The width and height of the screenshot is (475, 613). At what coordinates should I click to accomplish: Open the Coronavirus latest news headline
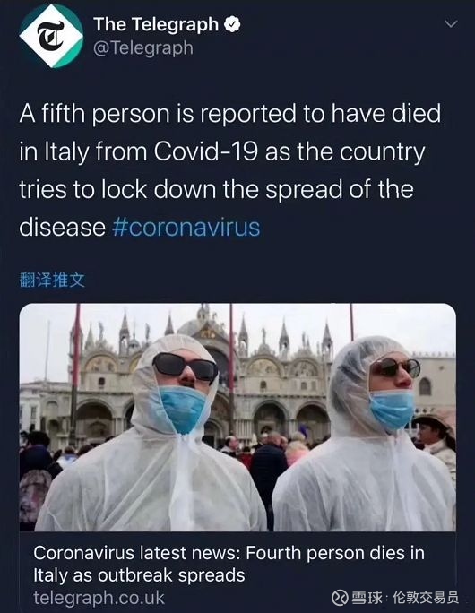tap(229, 564)
